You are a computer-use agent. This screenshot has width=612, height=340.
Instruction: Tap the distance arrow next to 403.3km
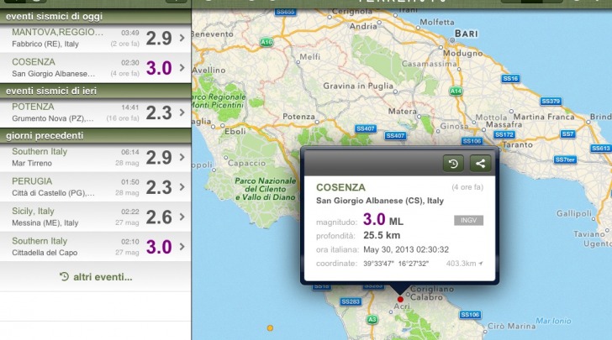[x=481, y=264]
